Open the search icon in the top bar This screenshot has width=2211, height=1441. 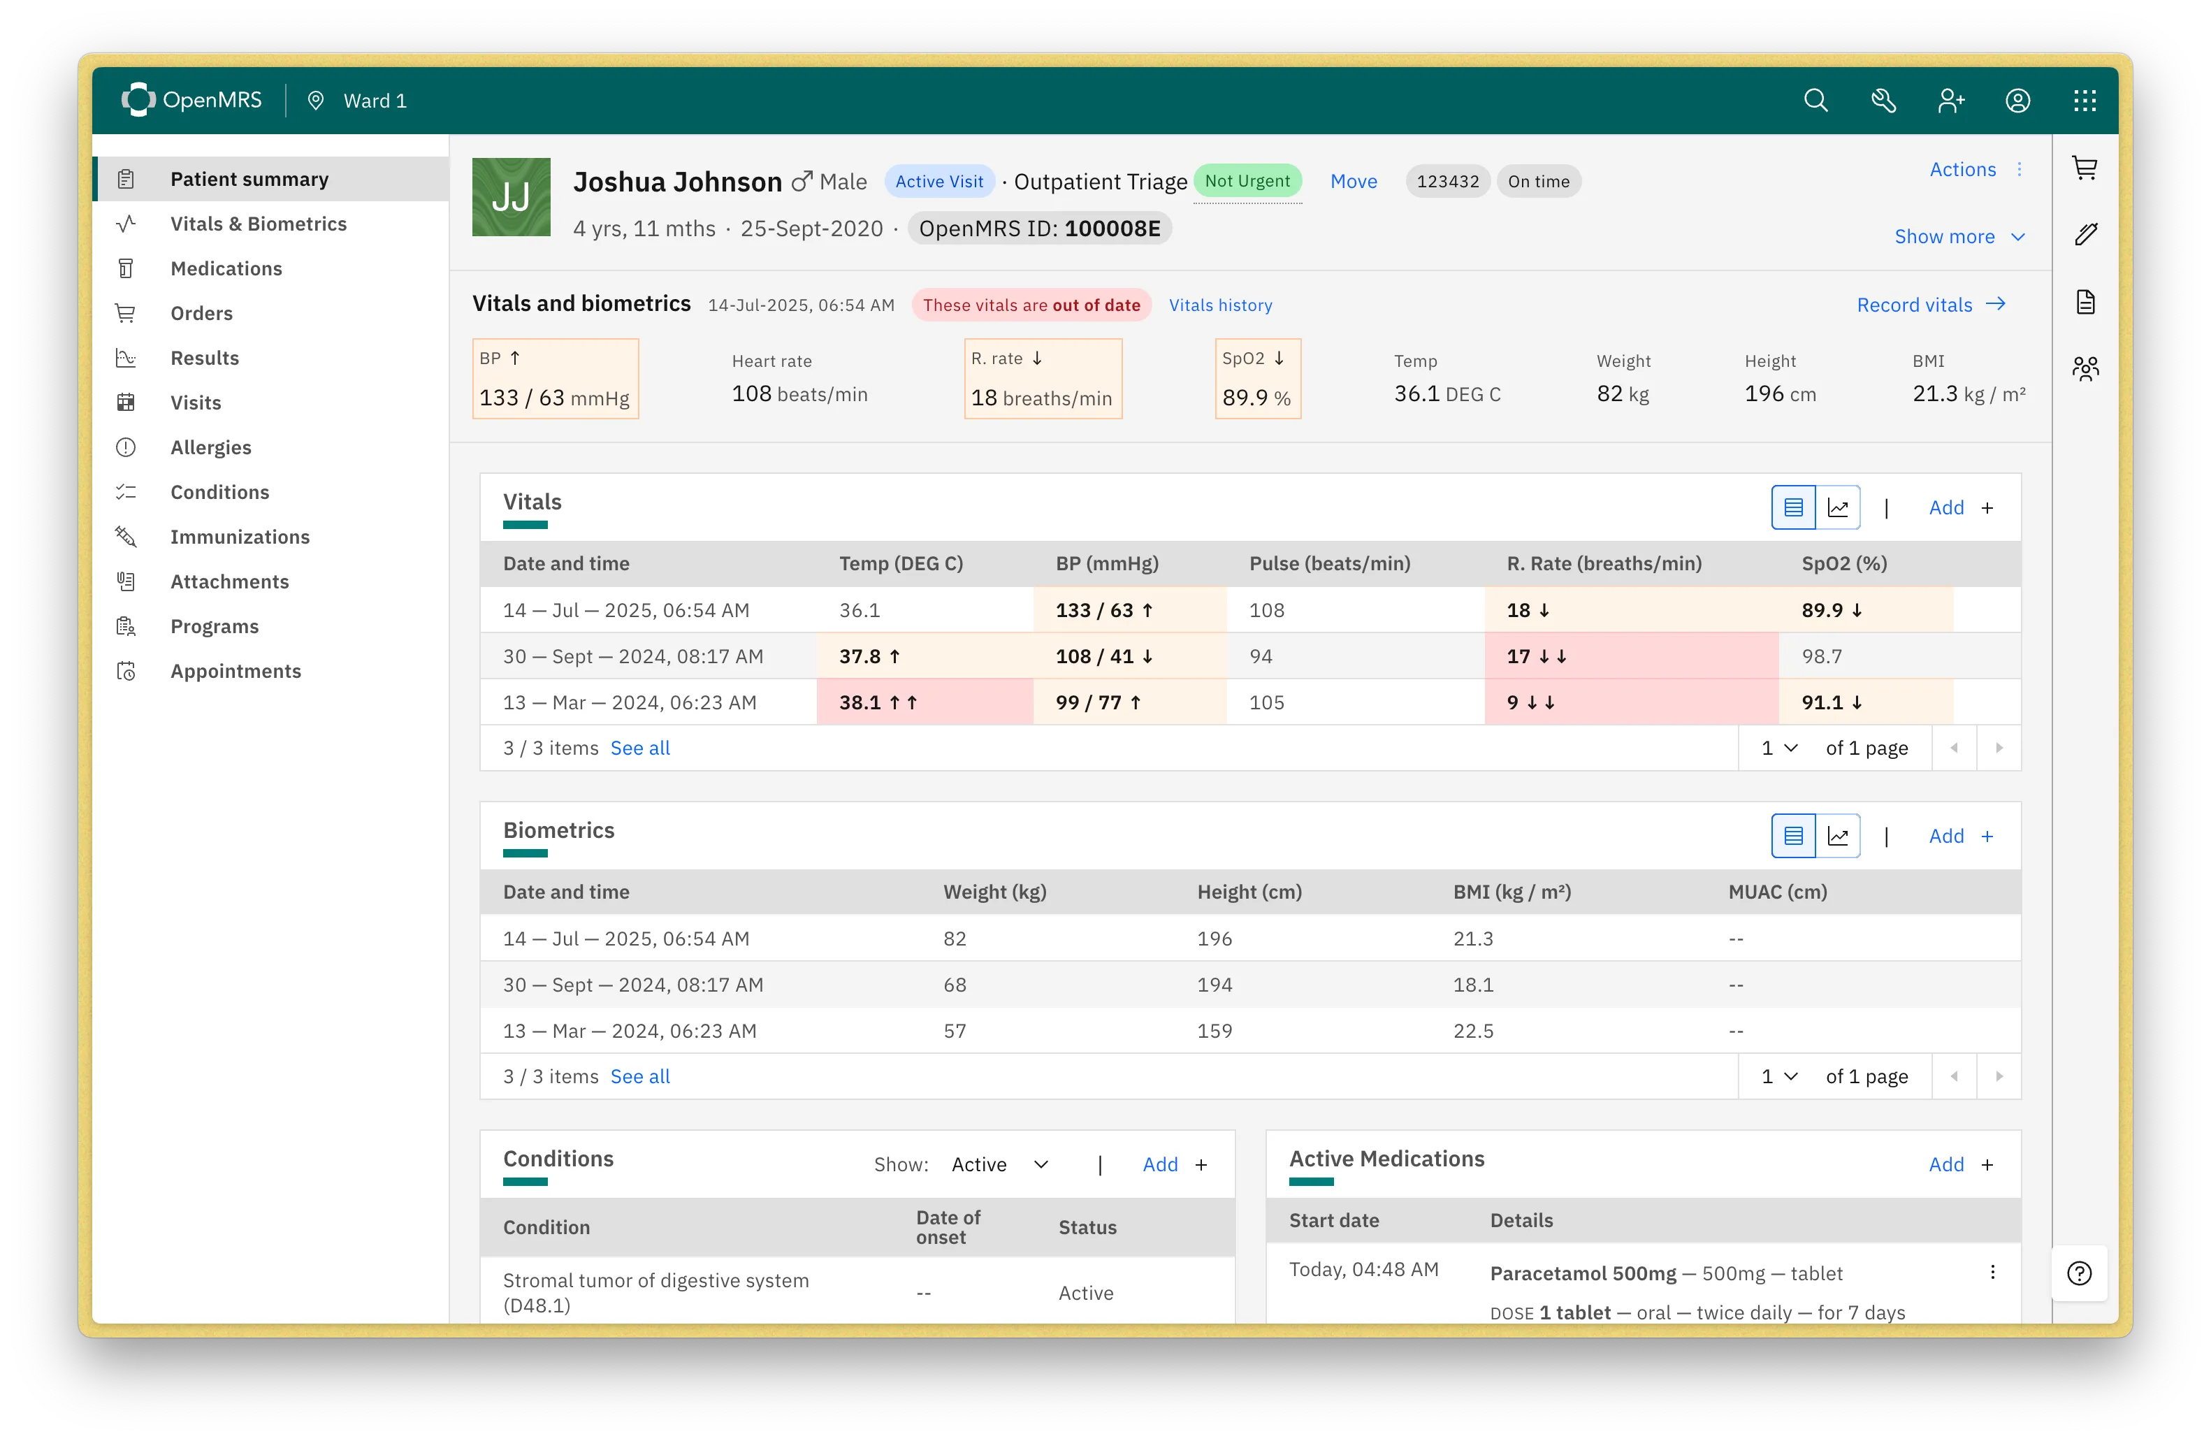1816,99
